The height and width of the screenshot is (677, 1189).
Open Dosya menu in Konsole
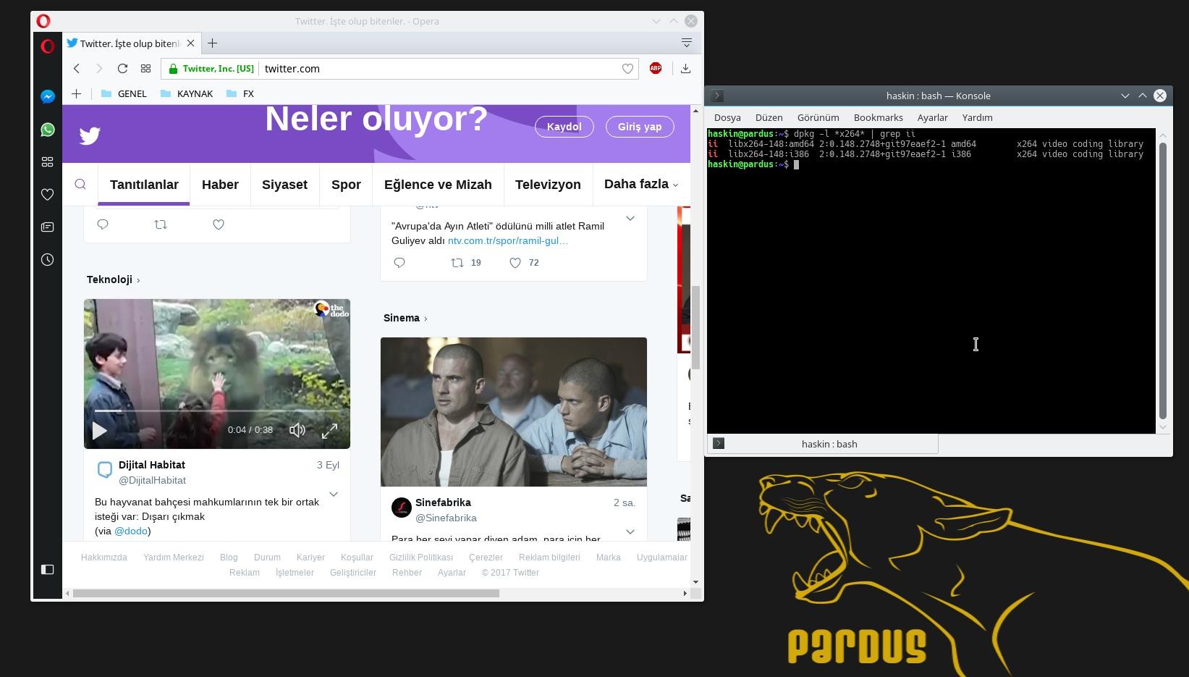727,117
